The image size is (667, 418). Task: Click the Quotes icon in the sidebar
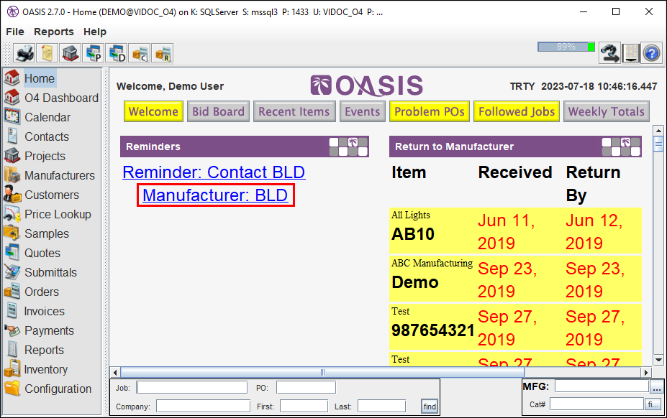pos(12,253)
